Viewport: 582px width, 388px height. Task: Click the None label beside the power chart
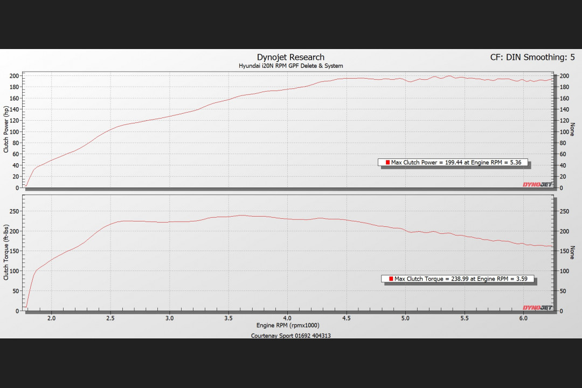(572, 129)
